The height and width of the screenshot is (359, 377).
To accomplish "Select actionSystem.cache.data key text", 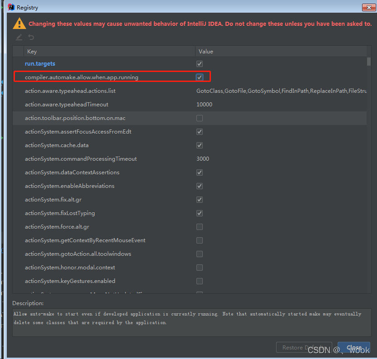I will 57,145.
